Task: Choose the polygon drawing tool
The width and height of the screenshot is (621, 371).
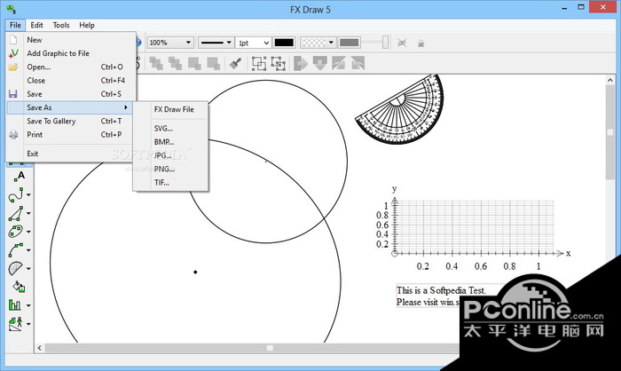Action: 16,214
